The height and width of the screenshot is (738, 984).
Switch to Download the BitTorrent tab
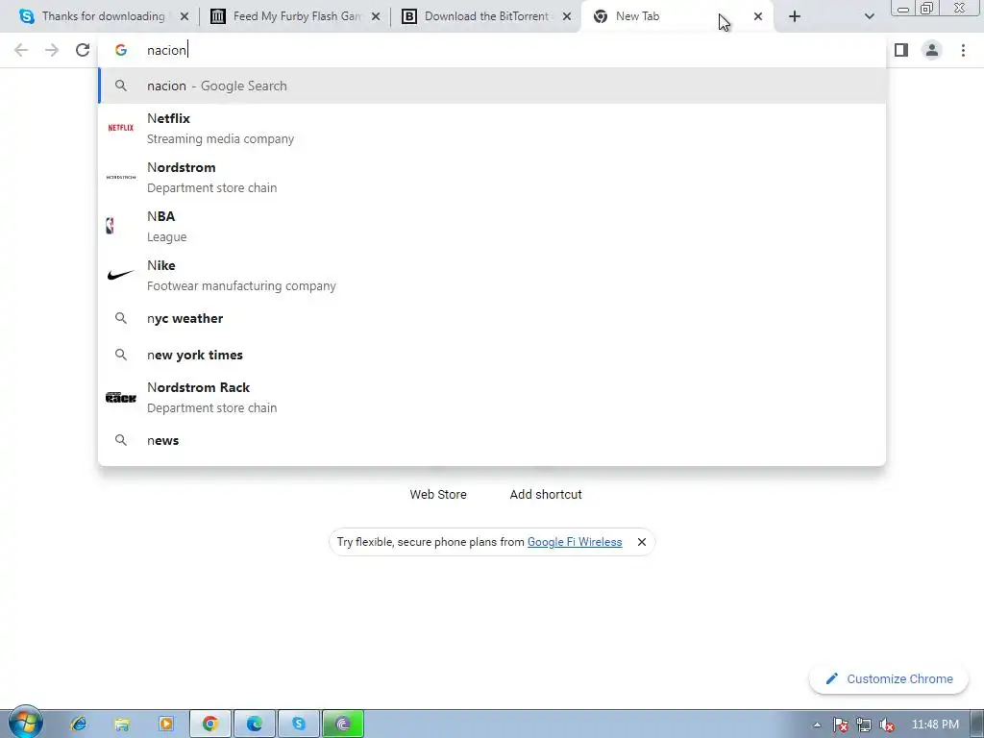[x=487, y=16]
